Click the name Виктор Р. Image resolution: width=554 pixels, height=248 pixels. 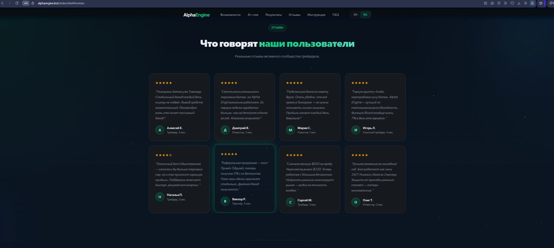pos(239,199)
